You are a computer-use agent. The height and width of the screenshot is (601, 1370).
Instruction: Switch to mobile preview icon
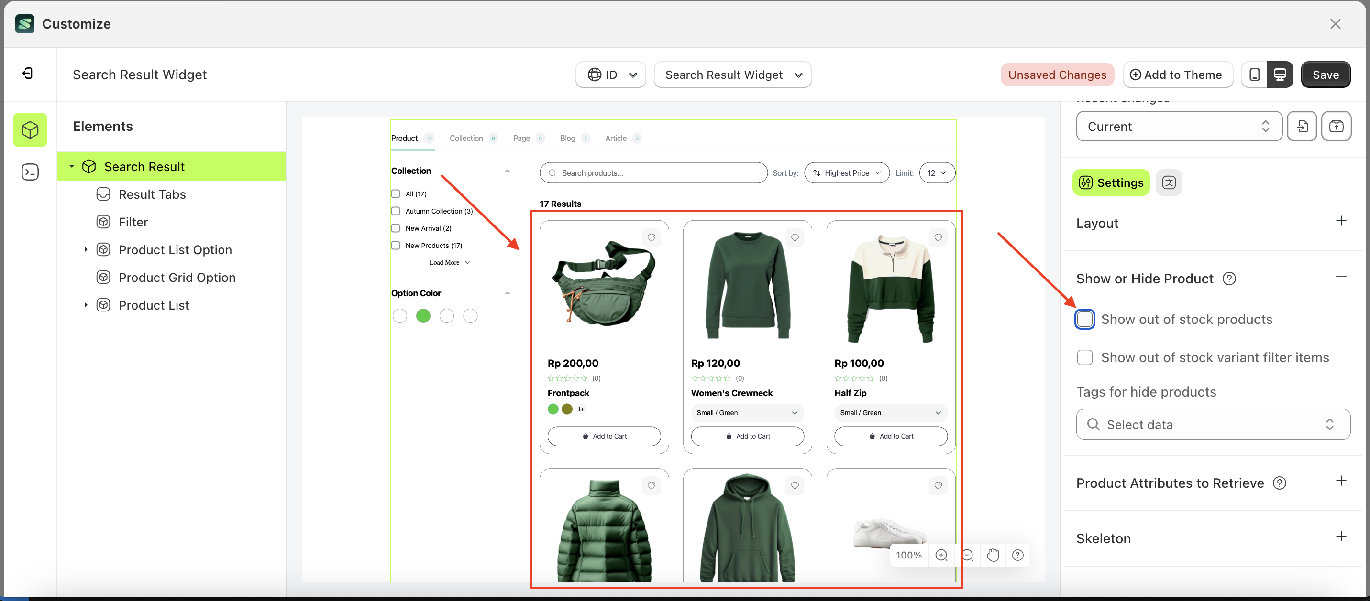coord(1254,75)
